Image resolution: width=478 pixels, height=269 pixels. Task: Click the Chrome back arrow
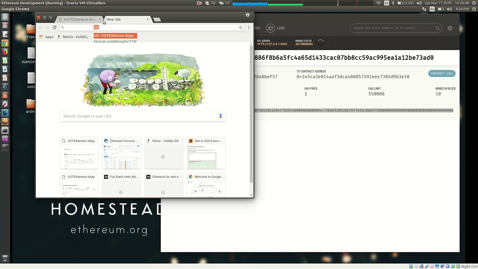click(40, 27)
